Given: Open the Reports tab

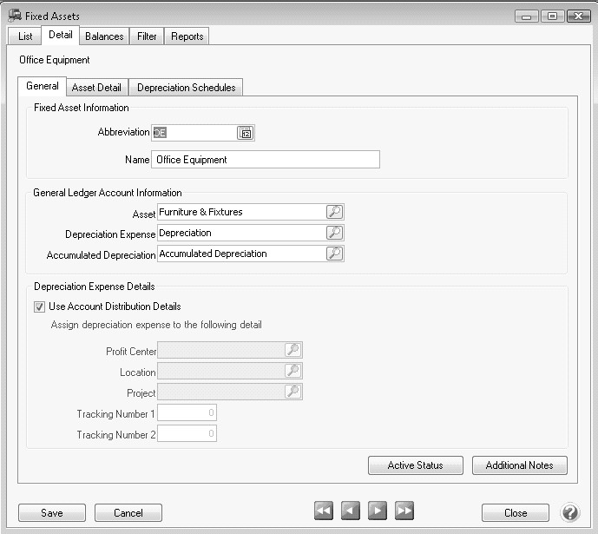Looking at the screenshot, I should 187,36.
